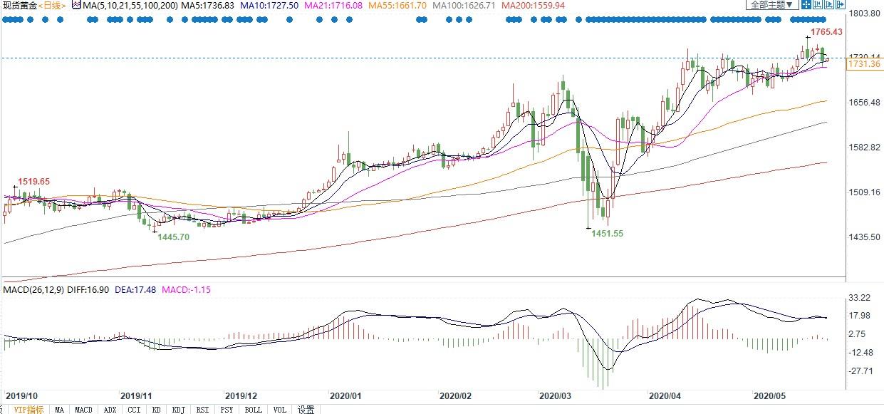The width and height of the screenshot is (884, 414).
Task: Click the MA indicator chart icon
Action: point(76,5)
